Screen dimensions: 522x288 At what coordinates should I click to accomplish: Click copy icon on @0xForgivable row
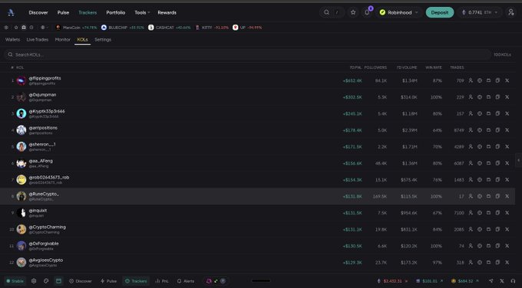(497, 246)
